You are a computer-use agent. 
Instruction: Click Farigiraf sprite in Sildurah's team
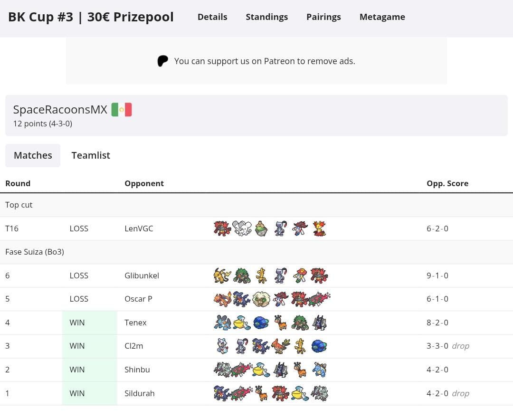[261, 393]
